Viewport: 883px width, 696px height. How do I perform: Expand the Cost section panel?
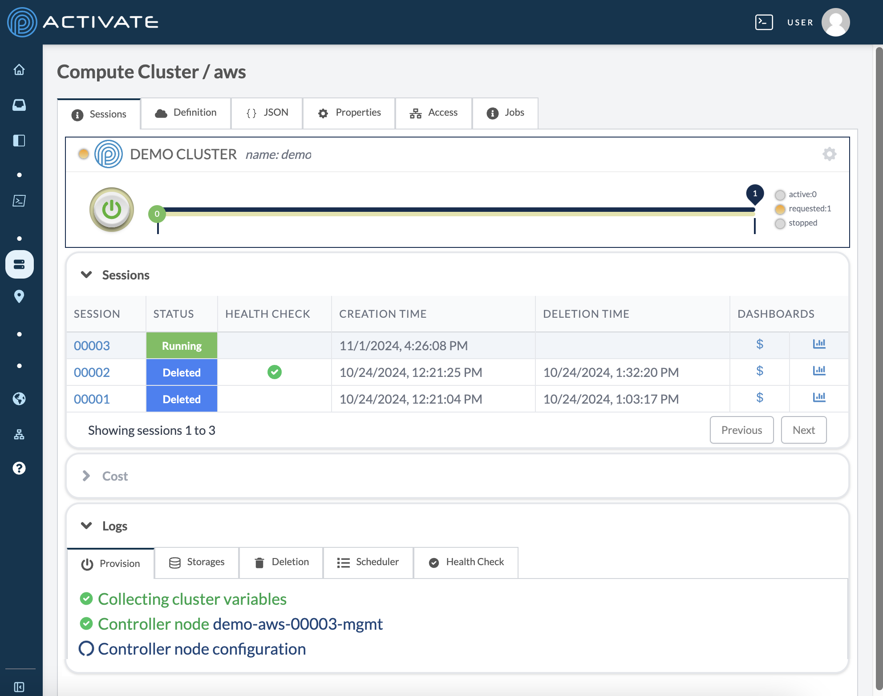[86, 475]
